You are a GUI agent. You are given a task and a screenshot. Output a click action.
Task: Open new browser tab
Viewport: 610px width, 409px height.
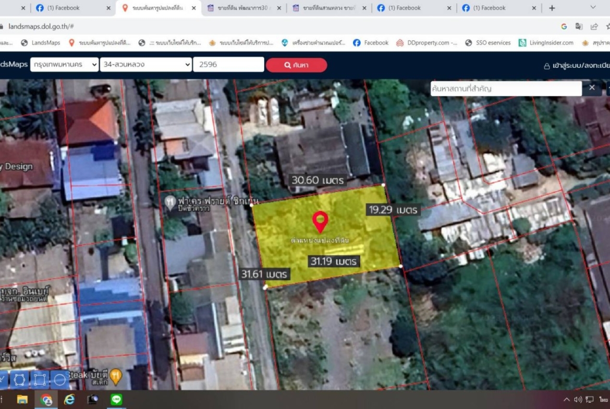tap(552, 8)
